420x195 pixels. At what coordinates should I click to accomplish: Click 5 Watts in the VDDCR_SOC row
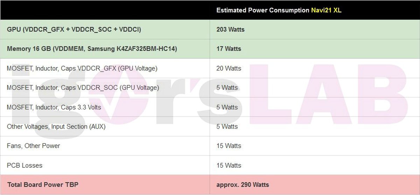(x=227, y=88)
